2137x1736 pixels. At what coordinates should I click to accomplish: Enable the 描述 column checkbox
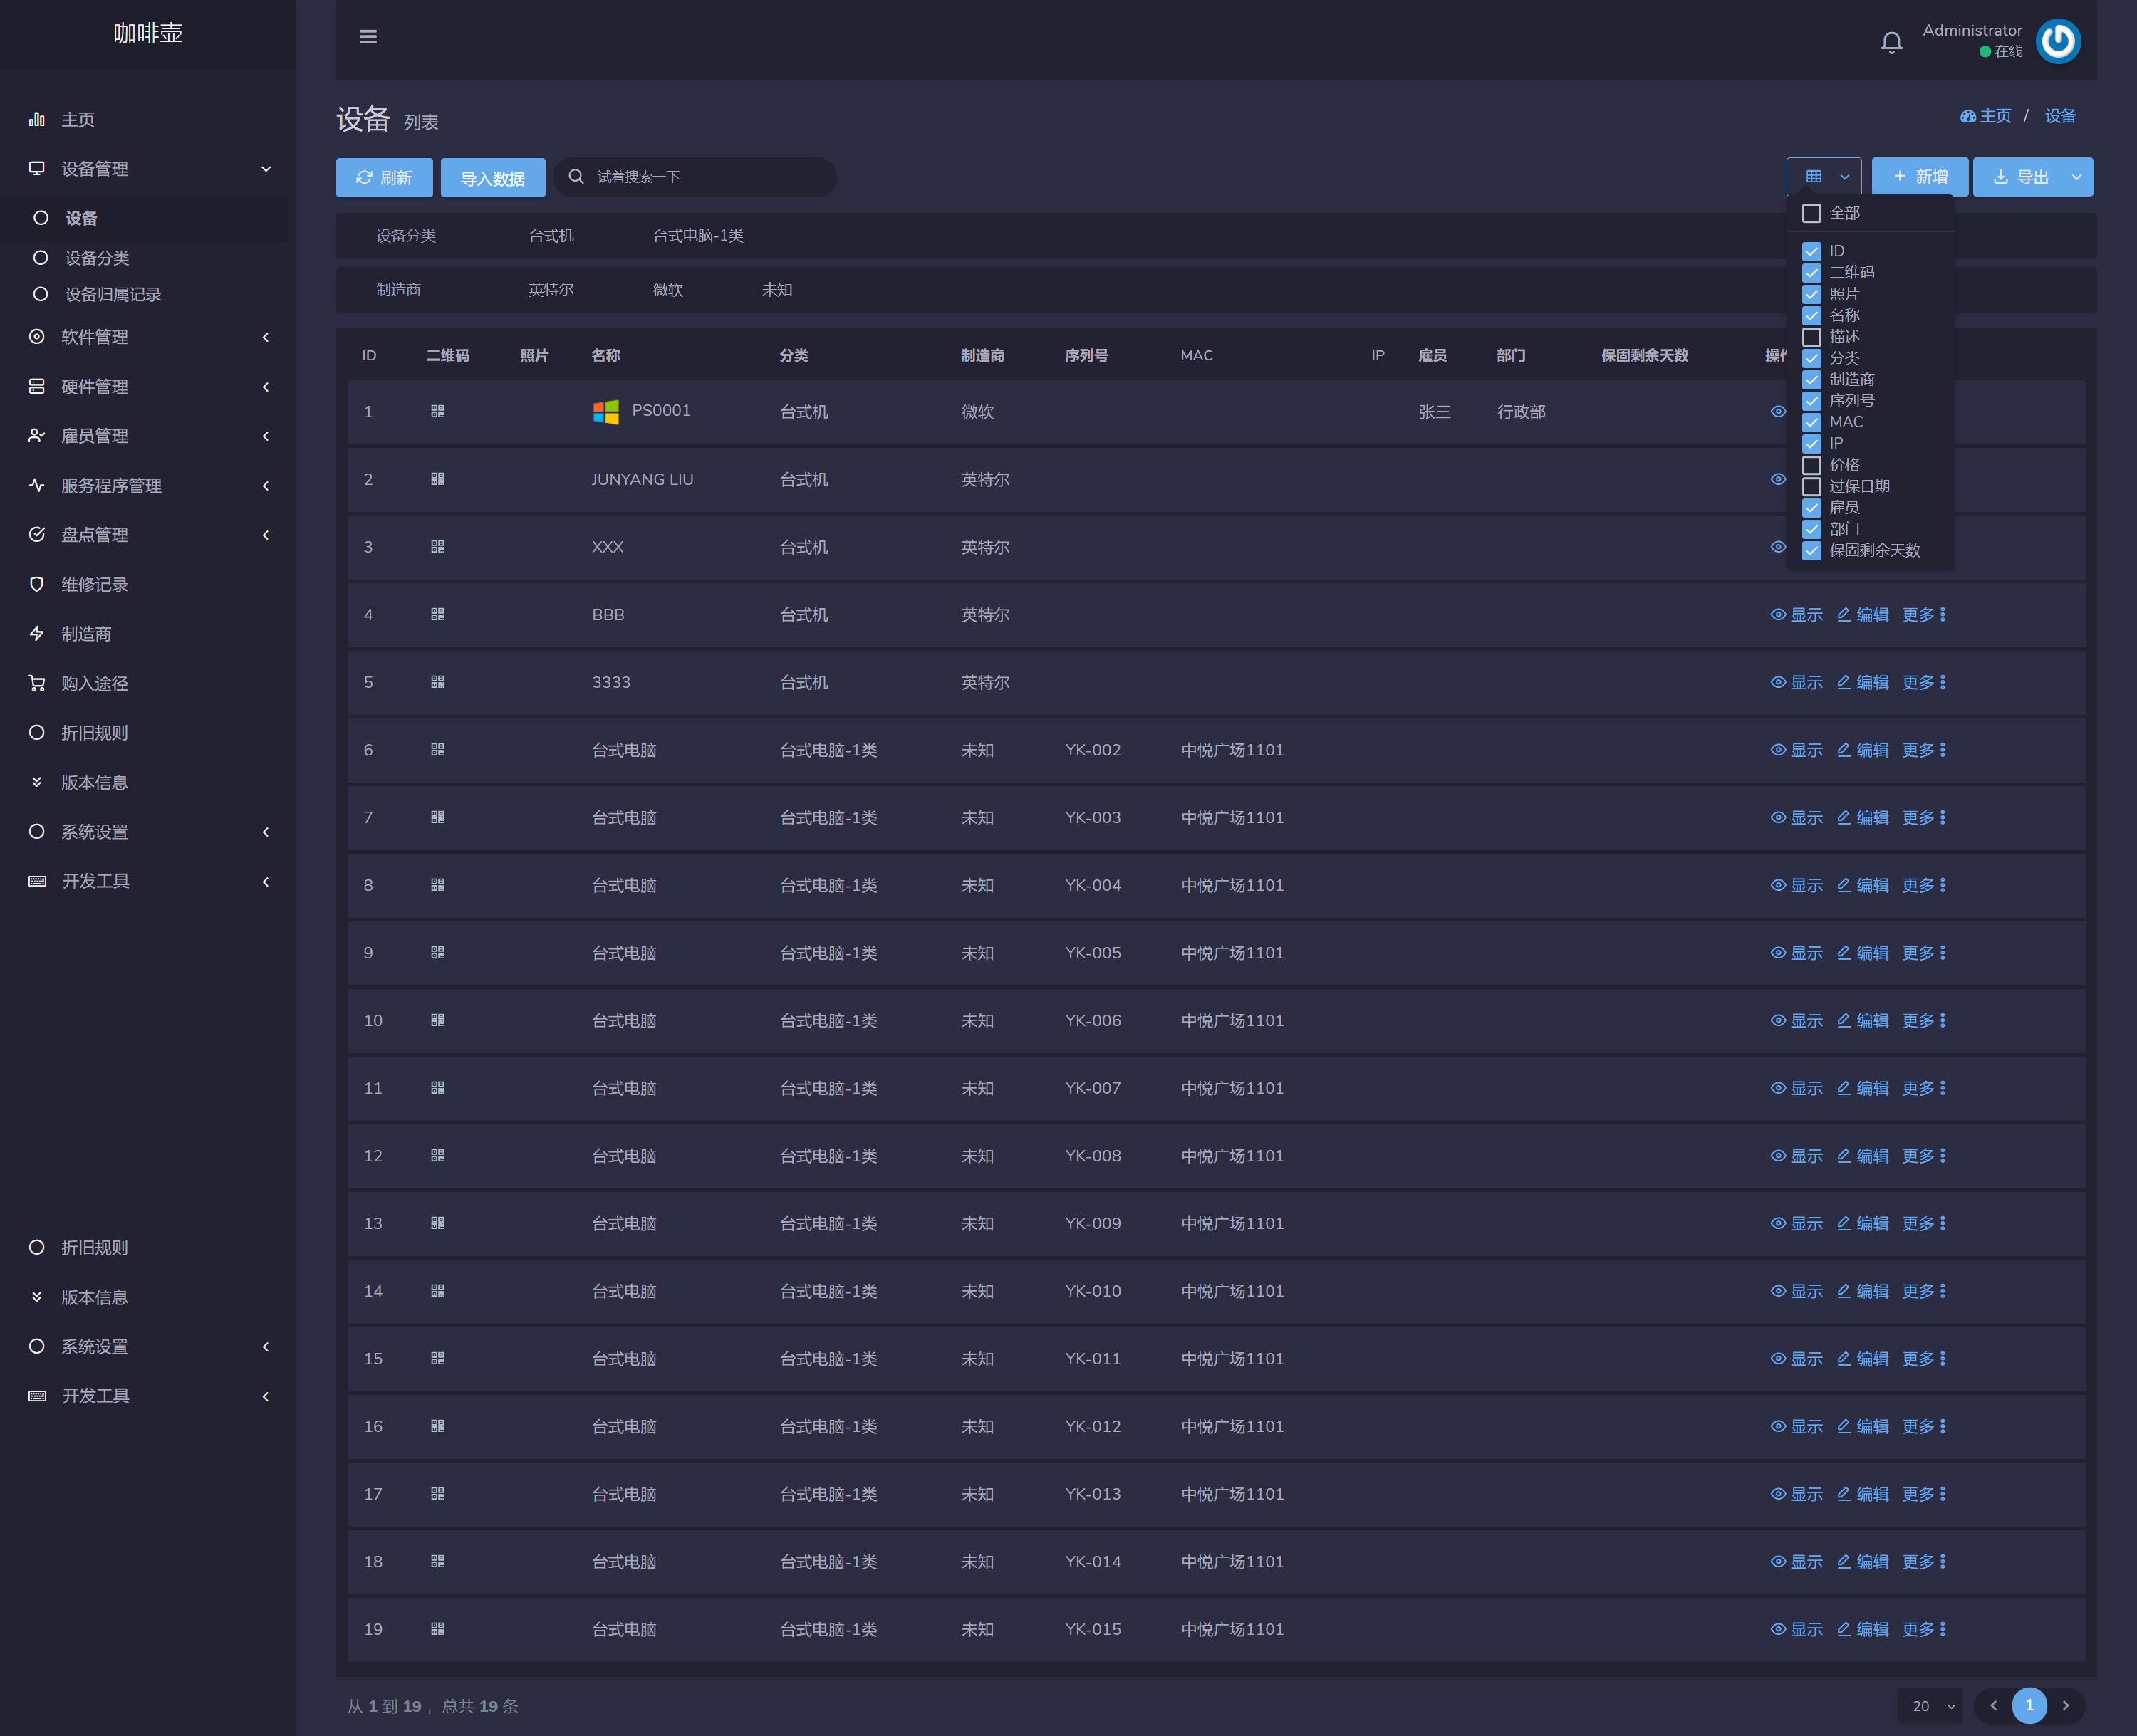point(1811,337)
